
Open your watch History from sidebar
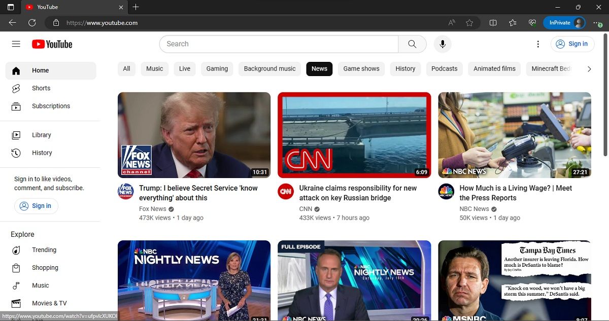pos(42,153)
